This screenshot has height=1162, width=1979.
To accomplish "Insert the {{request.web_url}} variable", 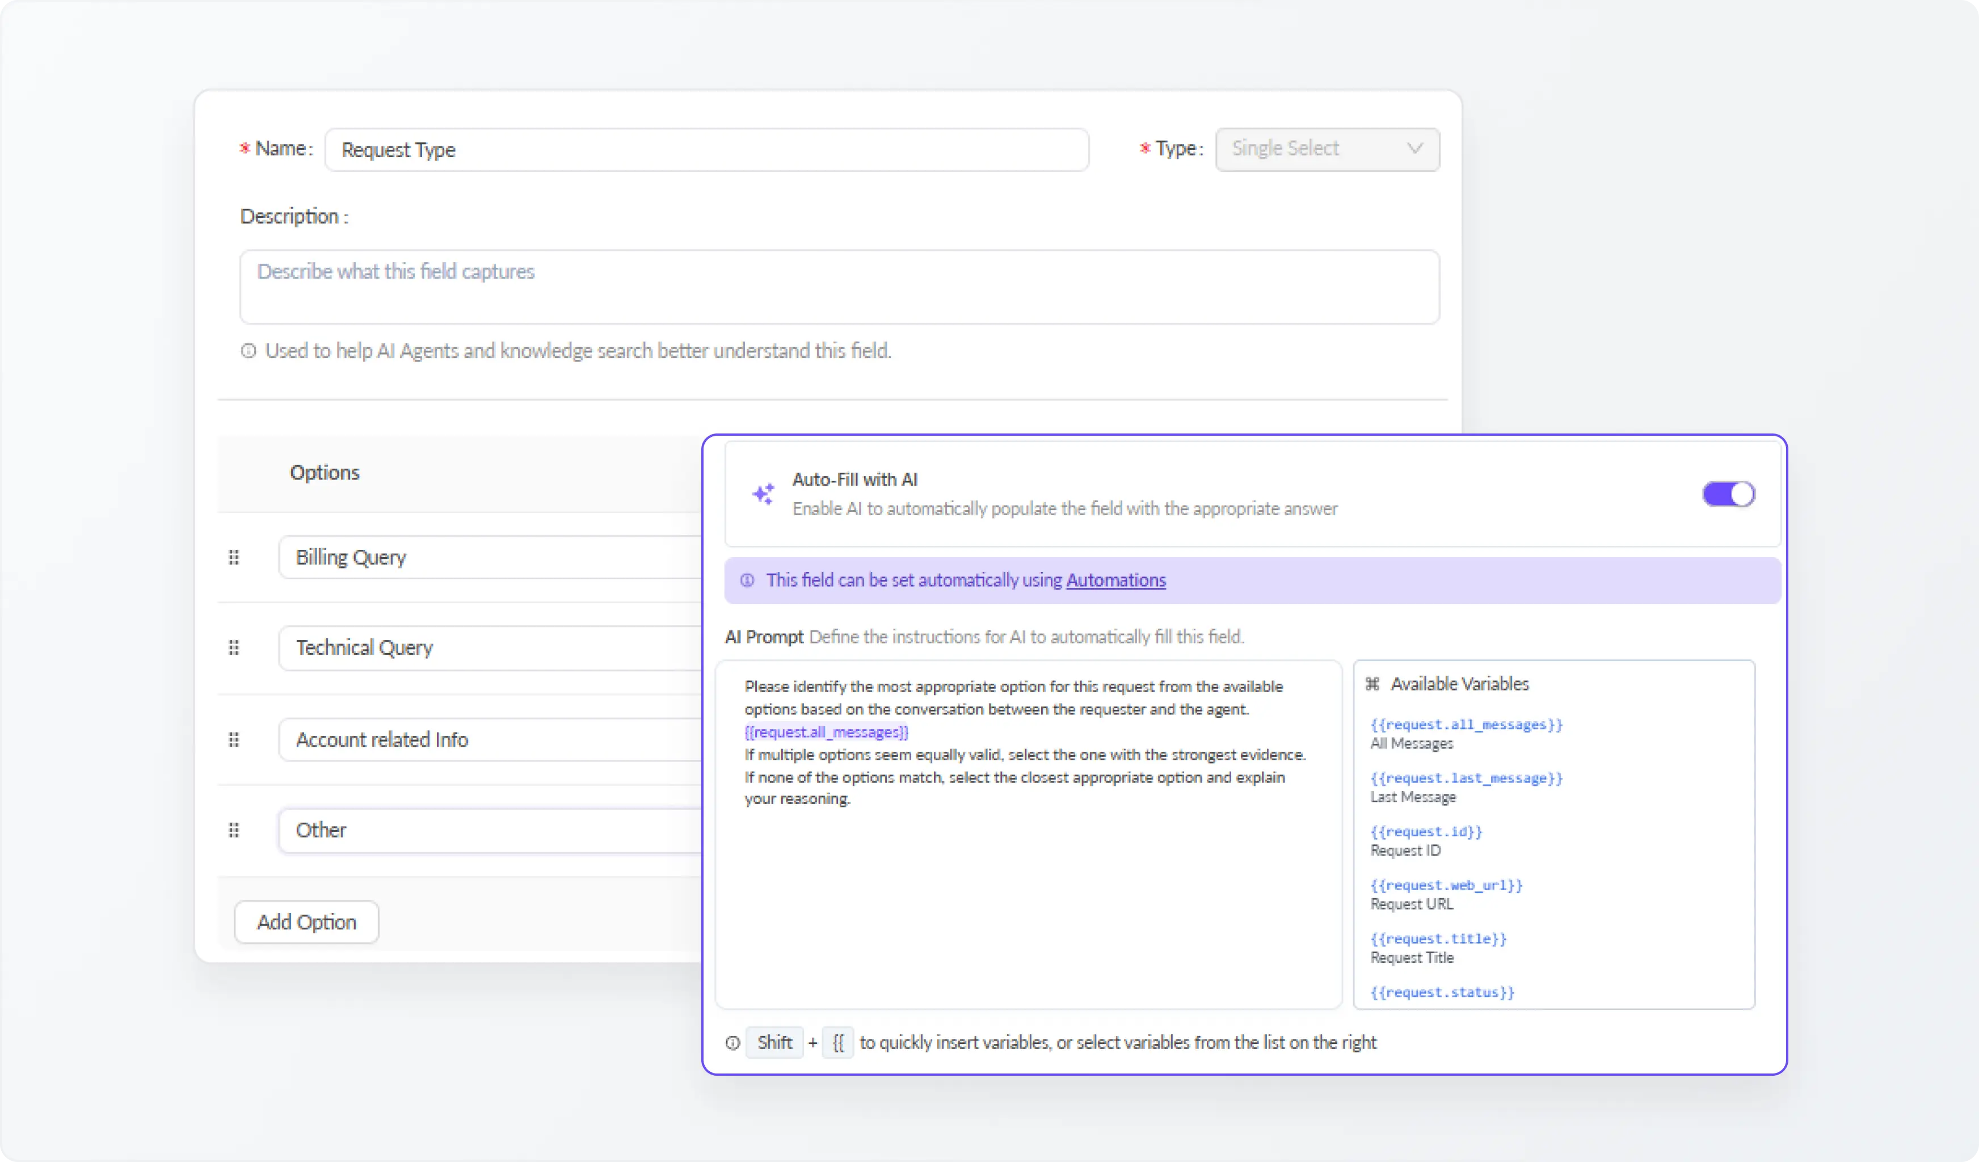I will click(x=1447, y=885).
